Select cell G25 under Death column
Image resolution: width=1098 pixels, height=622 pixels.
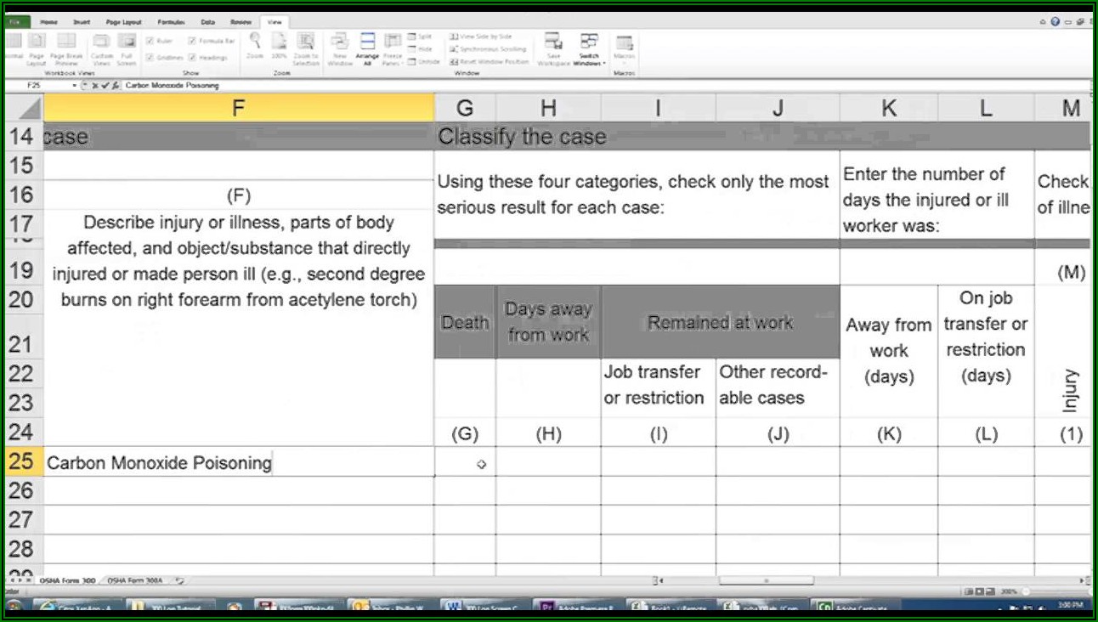click(465, 462)
